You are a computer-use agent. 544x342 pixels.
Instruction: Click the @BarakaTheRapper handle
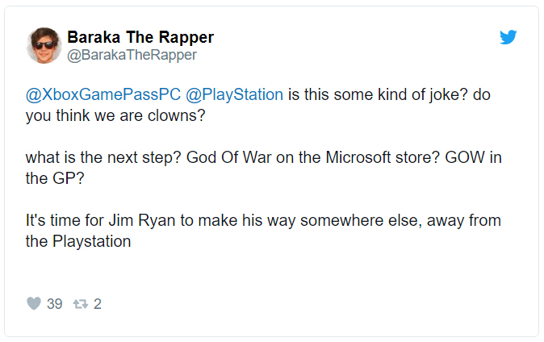pyautogui.click(x=132, y=55)
